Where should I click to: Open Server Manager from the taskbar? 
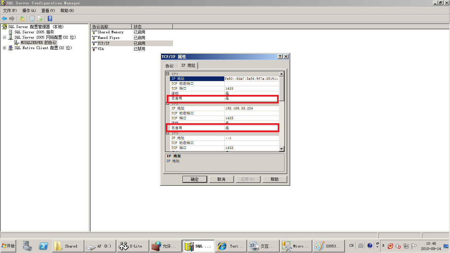[x=27, y=246]
